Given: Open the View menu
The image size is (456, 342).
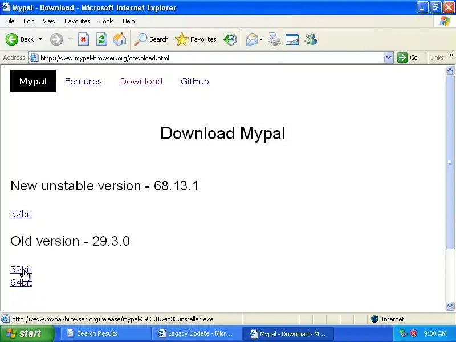Looking at the screenshot, I should coord(49,21).
